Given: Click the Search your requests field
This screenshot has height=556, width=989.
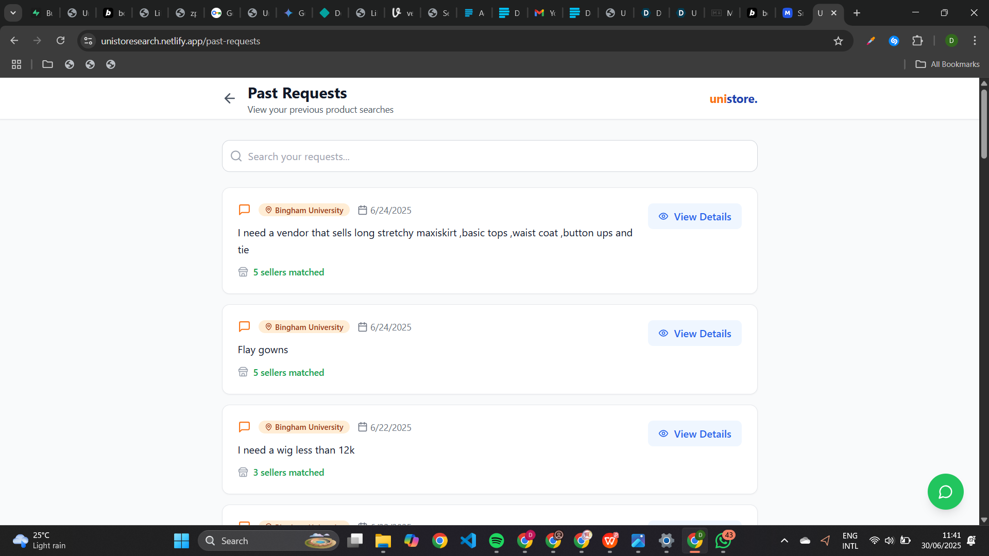Looking at the screenshot, I should click(489, 157).
